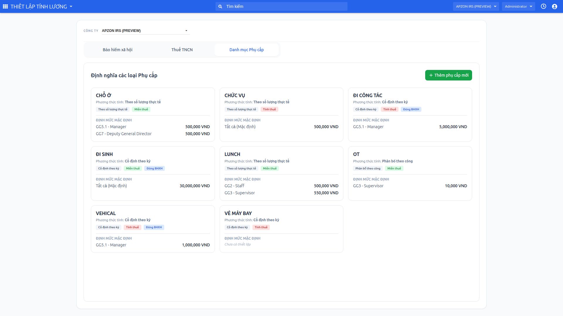
Task: Open the Công ty company selector
Action: pos(146,31)
